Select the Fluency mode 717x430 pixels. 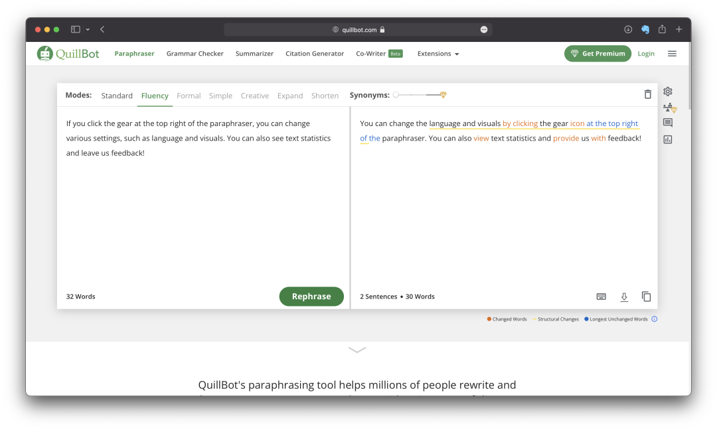pos(155,96)
